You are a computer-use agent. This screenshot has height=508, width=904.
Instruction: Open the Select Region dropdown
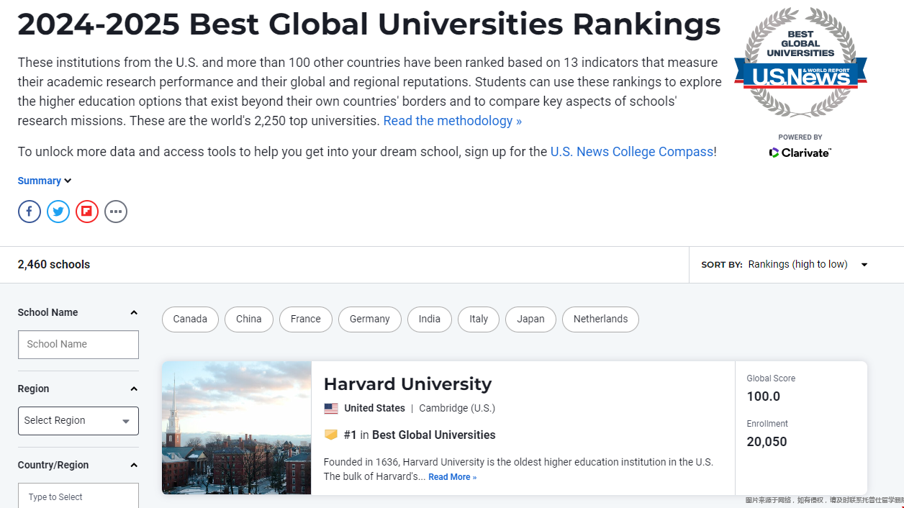pyautogui.click(x=78, y=421)
